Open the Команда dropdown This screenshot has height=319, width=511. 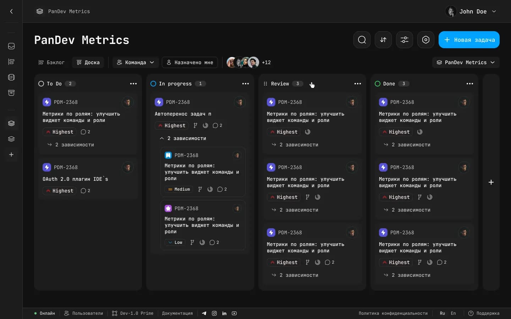(x=136, y=62)
